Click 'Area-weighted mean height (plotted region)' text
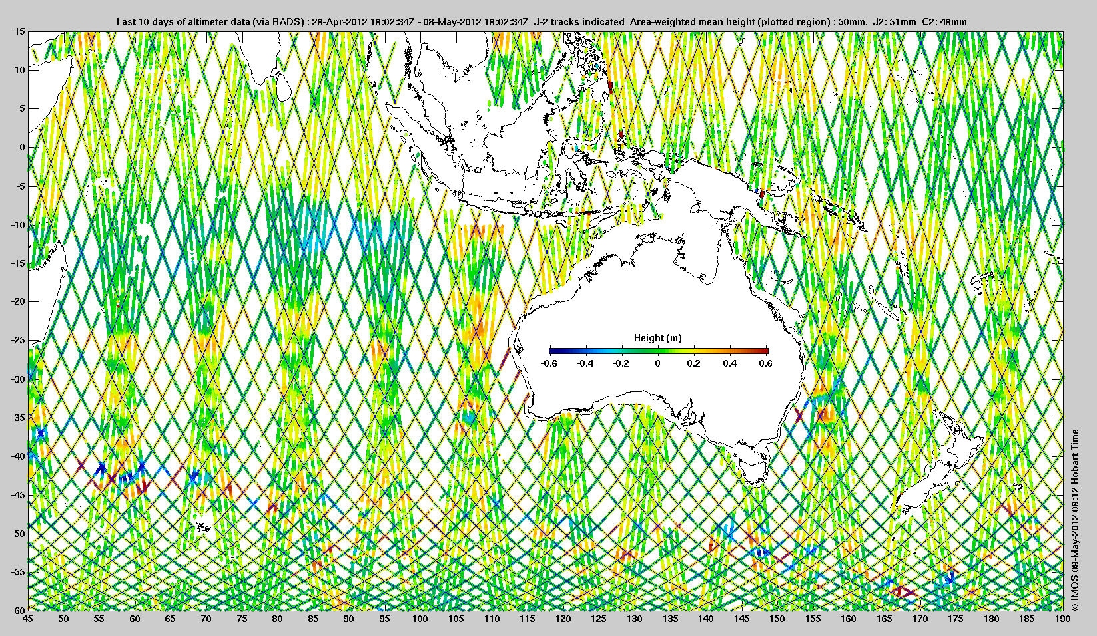 click(x=729, y=22)
